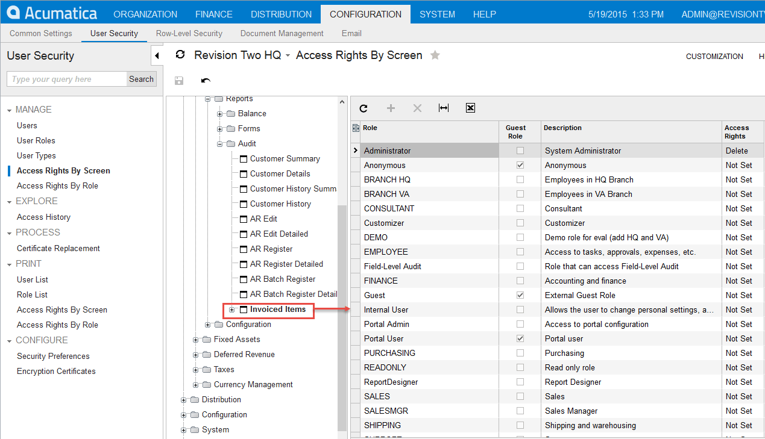The width and height of the screenshot is (765, 439).
Task: Open User Roles link in sidebar
Action: 36,140
